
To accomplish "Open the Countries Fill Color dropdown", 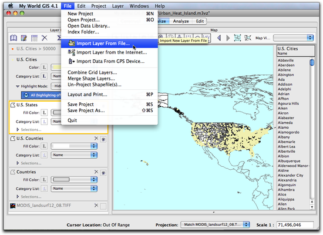I will [74, 180].
